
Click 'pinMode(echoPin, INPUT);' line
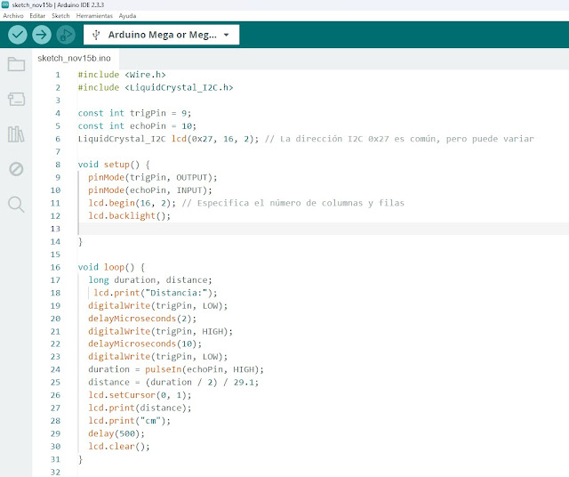[150, 190]
